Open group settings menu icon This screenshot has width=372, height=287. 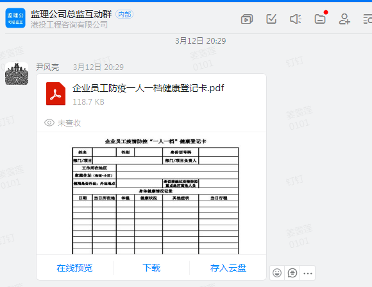point(368,19)
